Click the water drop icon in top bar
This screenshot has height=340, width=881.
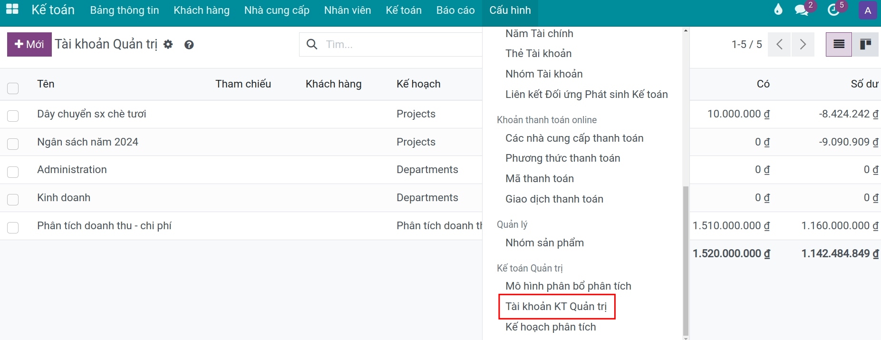778,10
